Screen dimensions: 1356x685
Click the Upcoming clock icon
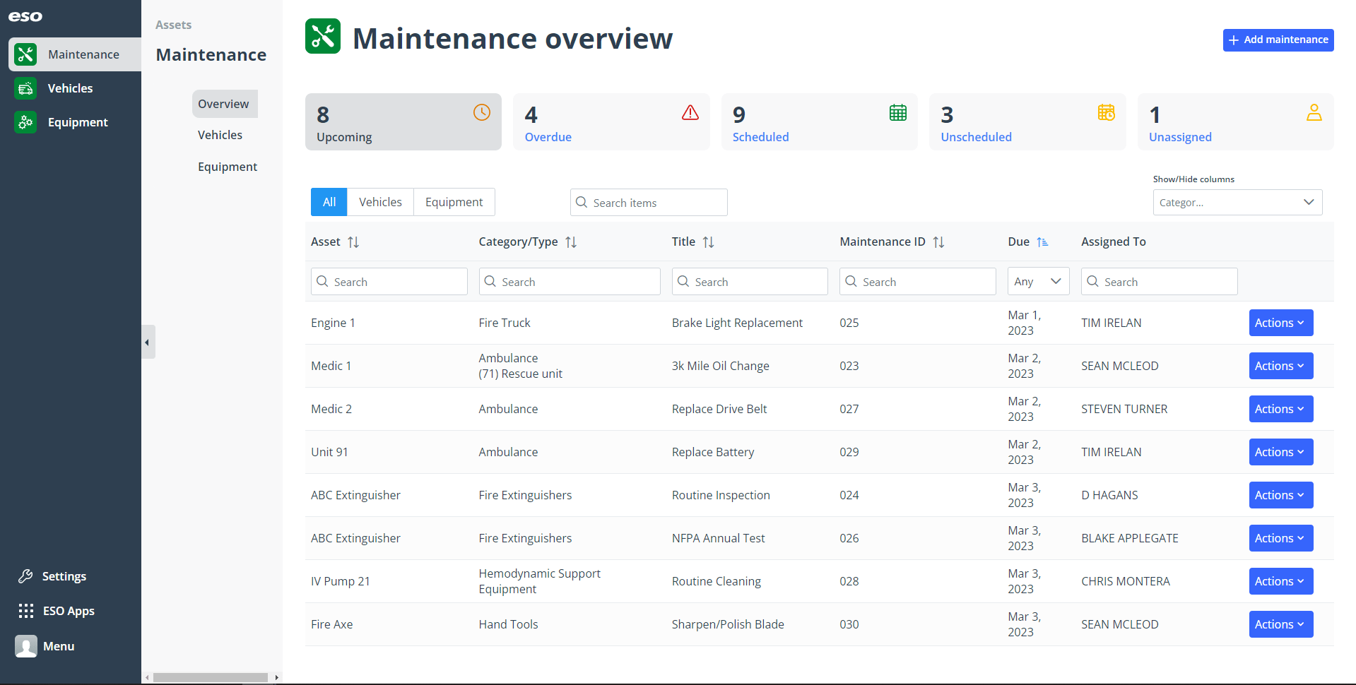pyautogui.click(x=482, y=112)
